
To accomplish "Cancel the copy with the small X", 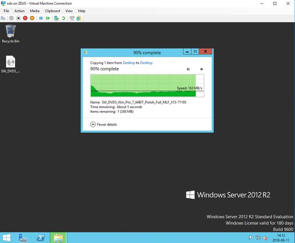I will pyautogui.click(x=201, y=69).
